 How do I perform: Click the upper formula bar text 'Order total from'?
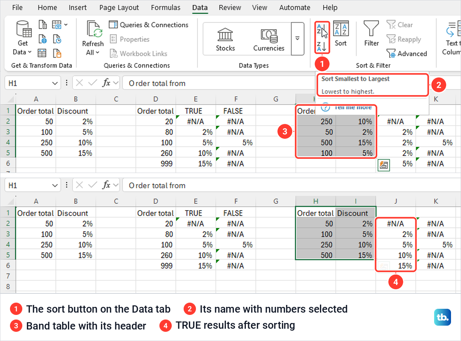(157, 83)
